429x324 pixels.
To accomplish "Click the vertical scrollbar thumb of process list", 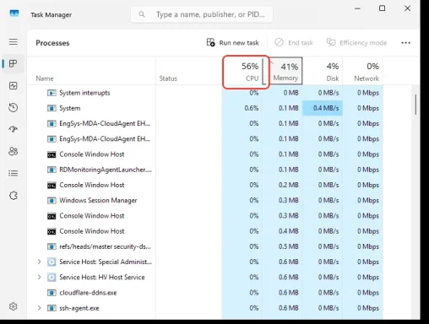I will pos(415,105).
